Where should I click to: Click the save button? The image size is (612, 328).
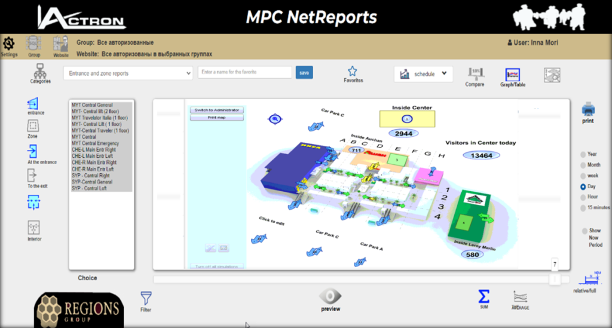coord(304,72)
